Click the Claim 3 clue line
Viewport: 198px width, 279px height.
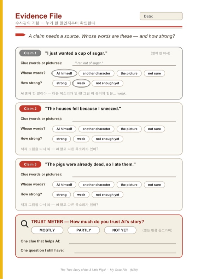coord(124,175)
